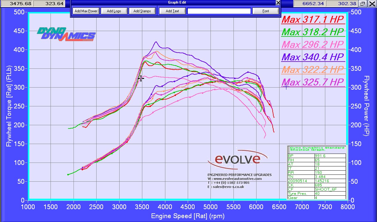This screenshot has width=377, height=222.
Task: Close the Graph Edit toolbar window
Action: [278, 3]
